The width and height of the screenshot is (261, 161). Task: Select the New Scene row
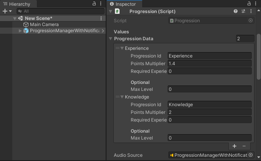(53, 18)
